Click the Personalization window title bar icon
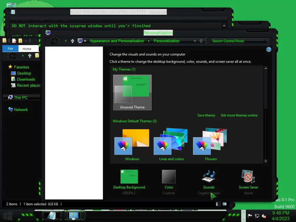 pyautogui.click(x=48, y=33)
